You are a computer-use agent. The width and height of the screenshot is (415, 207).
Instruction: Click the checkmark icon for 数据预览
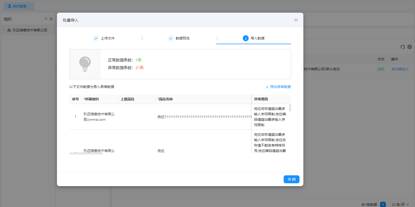point(171,38)
